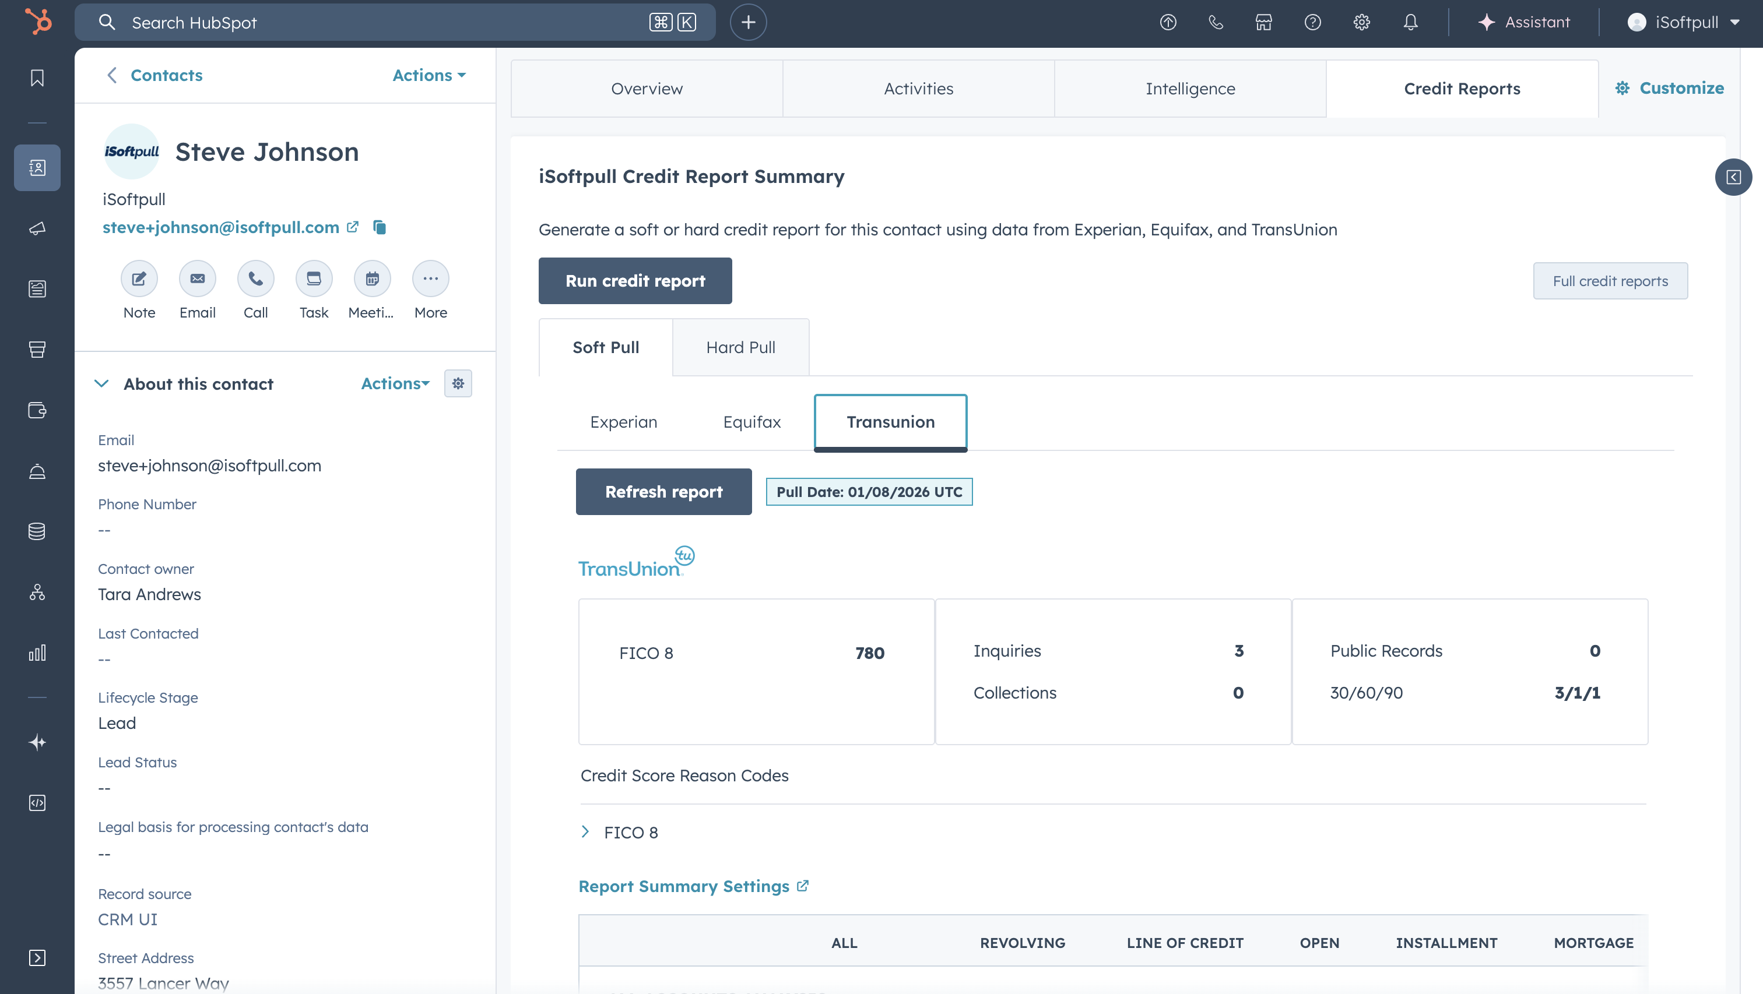Screen dimensions: 1763x994
Task: Collapse the About this contact section
Action: [101, 384]
